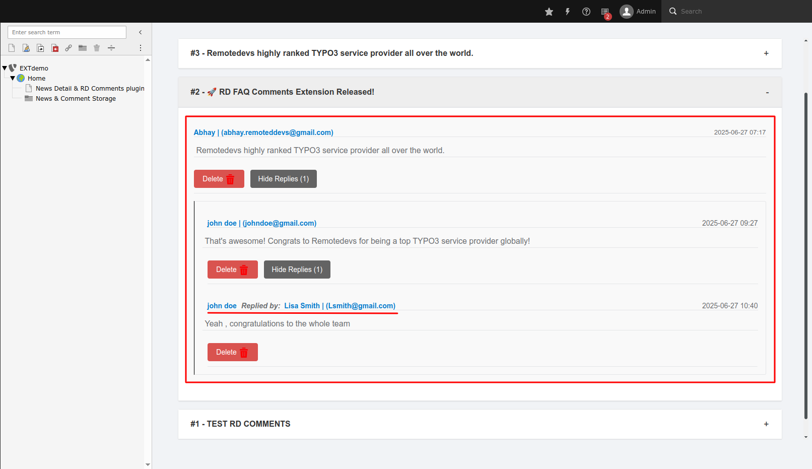Delete Lisa Smith's reply
This screenshot has height=469, width=812.
[x=232, y=352]
